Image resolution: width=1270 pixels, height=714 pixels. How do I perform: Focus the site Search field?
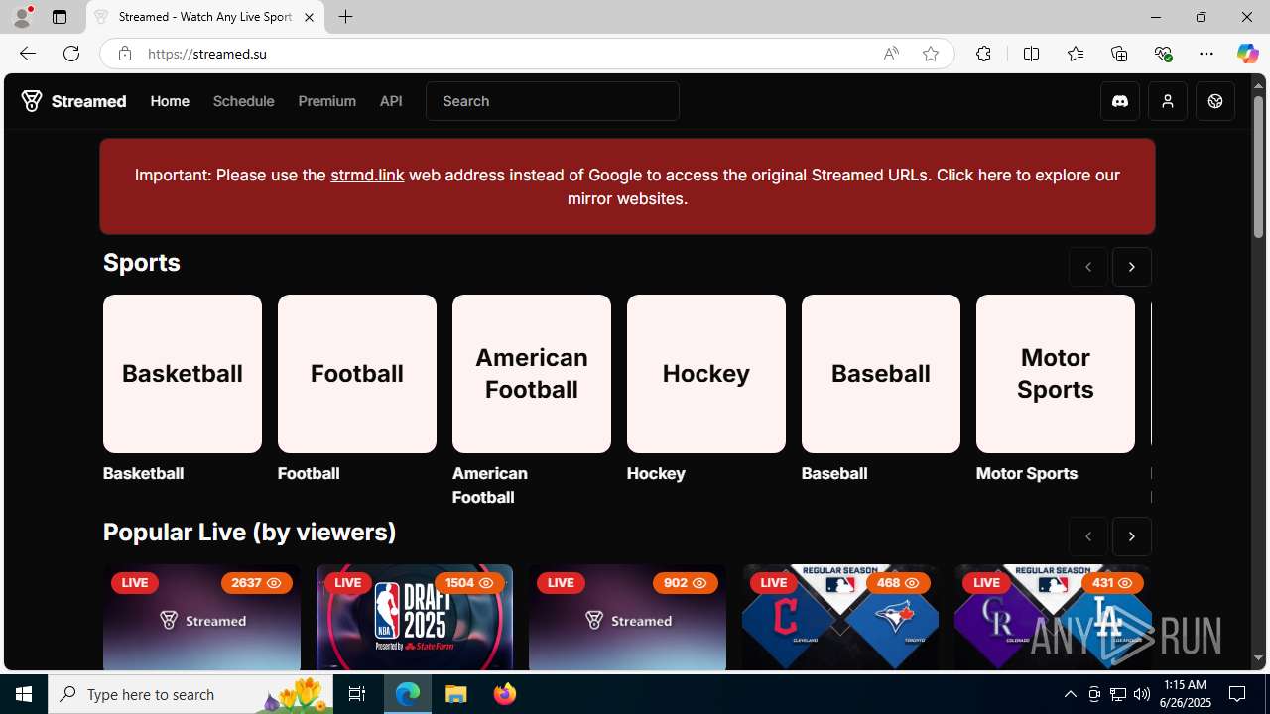pos(553,101)
